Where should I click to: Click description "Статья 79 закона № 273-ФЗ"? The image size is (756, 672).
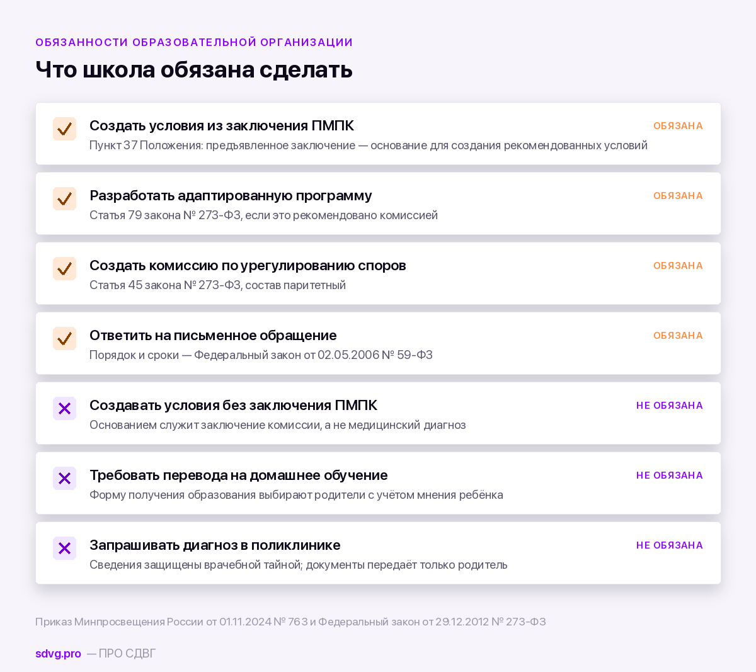click(x=263, y=215)
